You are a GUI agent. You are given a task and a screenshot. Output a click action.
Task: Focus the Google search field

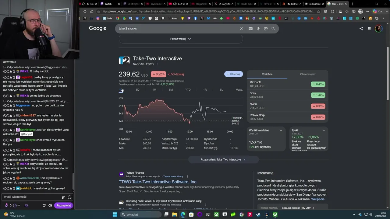(177, 29)
